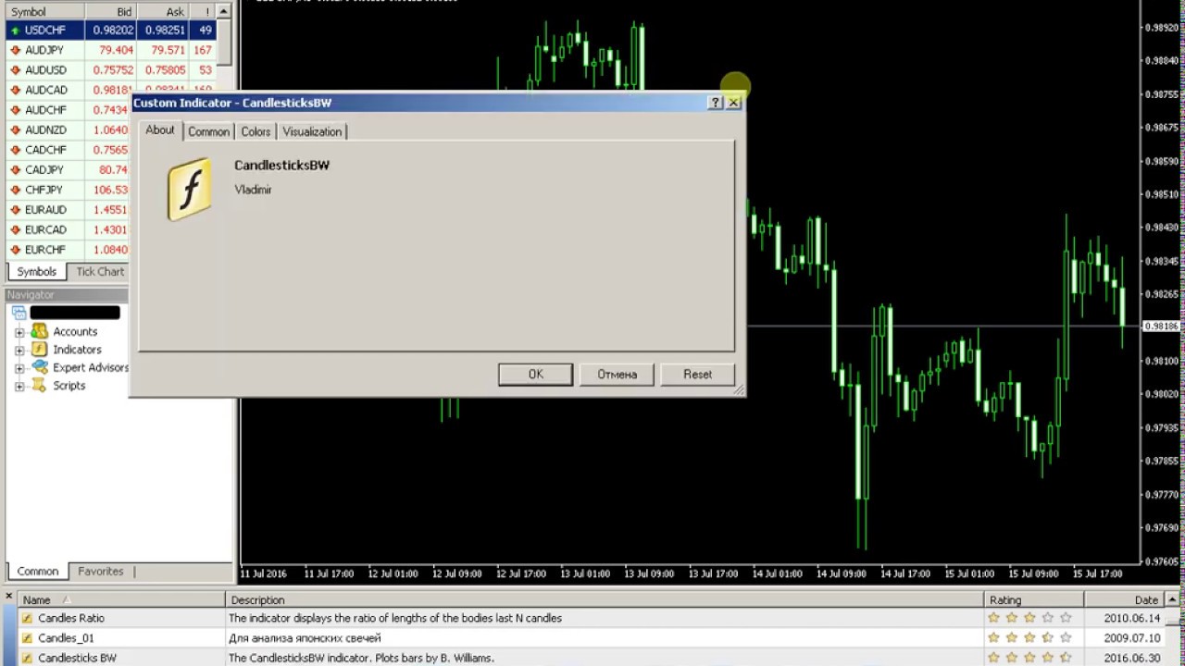Open the Navigator Favorites tab
Viewport: 1185px width, 666px height.
click(101, 571)
